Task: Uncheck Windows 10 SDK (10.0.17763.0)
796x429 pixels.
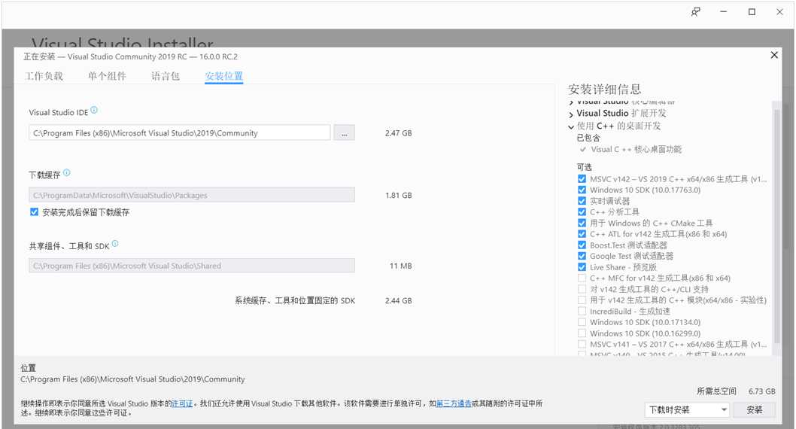Action: point(582,190)
